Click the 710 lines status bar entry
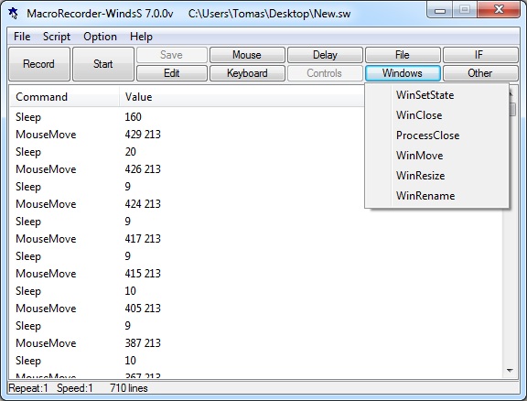 (129, 388)
